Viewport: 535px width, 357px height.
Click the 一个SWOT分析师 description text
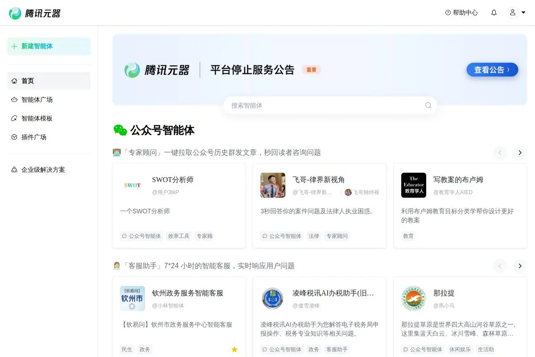(145, 211)
